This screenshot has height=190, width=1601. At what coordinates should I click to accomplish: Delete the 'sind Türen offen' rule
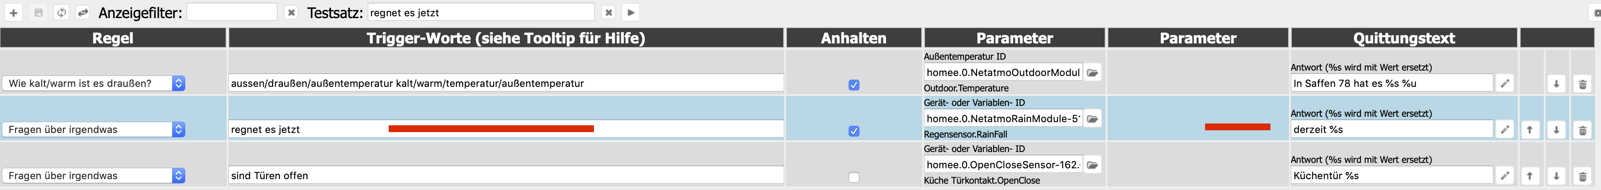point(1582,176)
